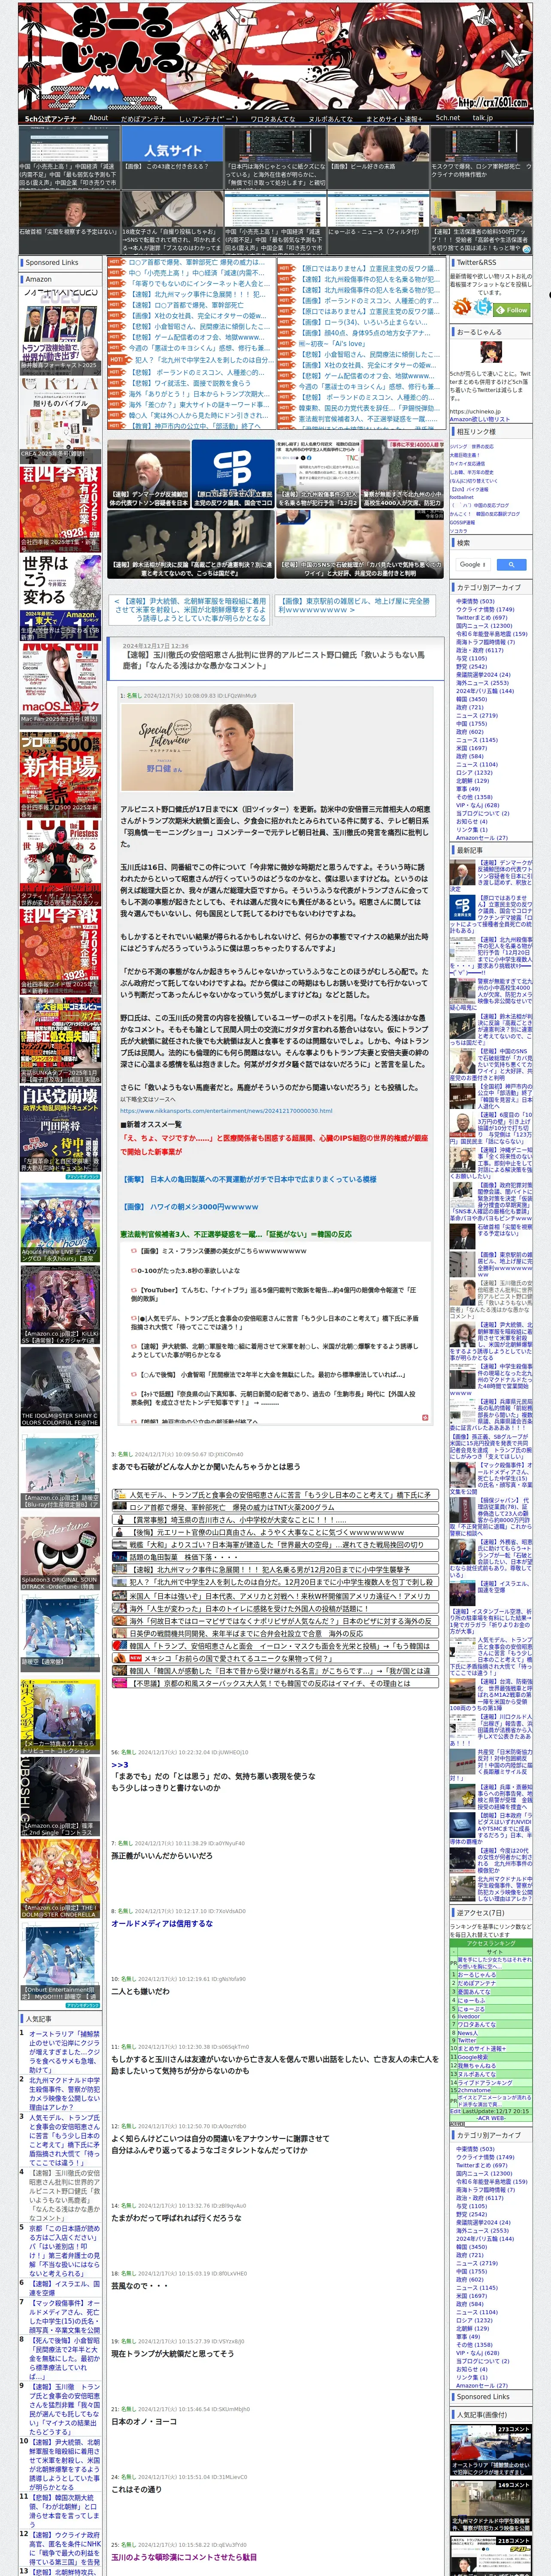551x2576 pixels.
Task: Open related link 戦艦「大和」よりスゴい？日本海軍
Action: 276,1544
